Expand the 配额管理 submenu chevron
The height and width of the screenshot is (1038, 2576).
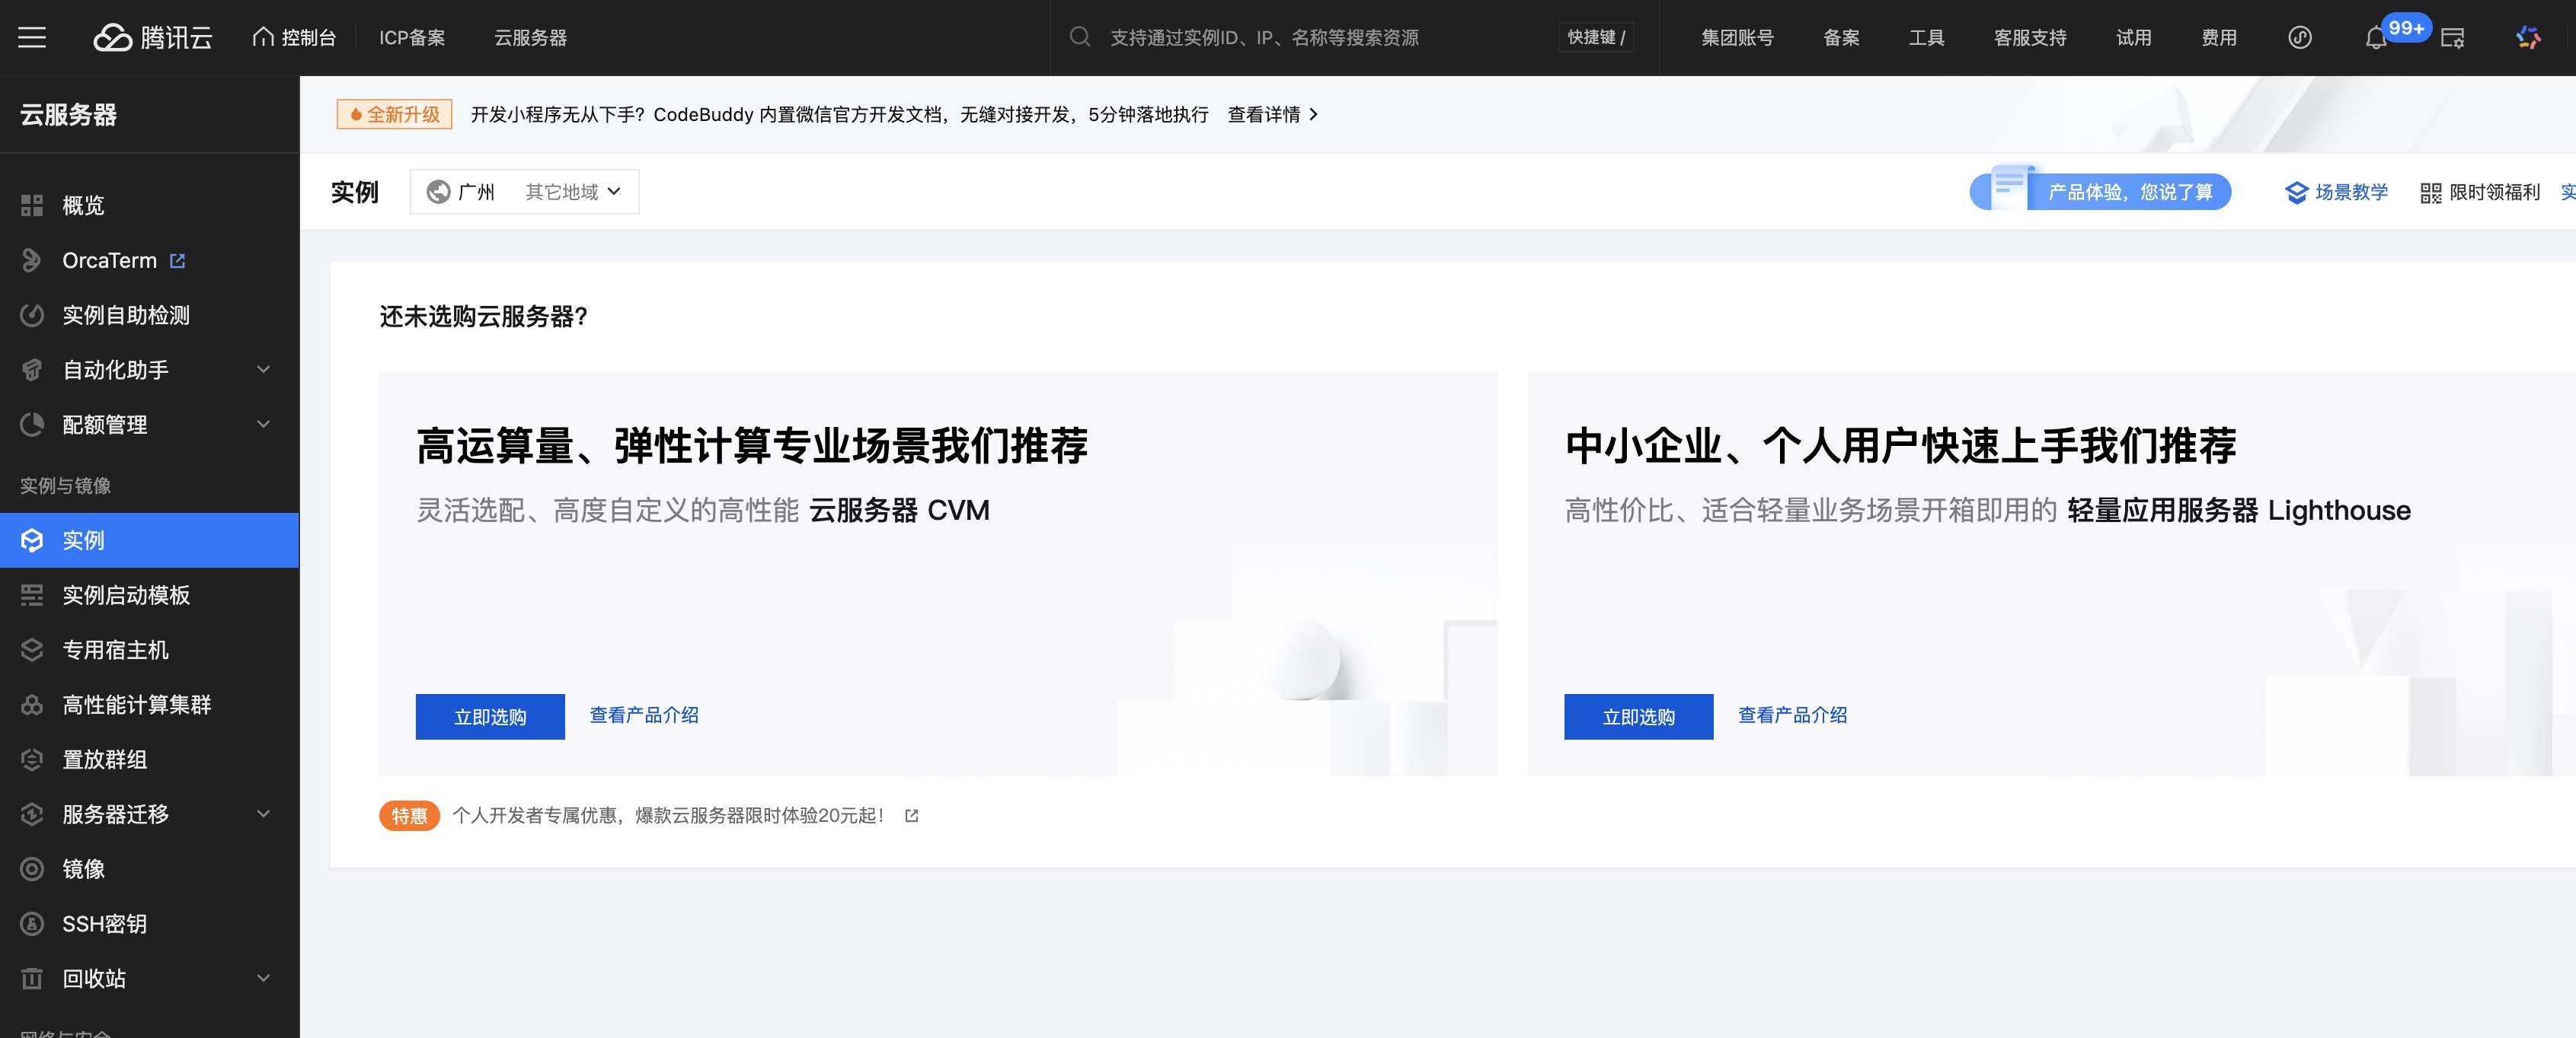(x=264, y=425)
